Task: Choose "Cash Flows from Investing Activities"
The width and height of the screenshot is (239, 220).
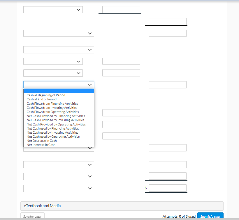Action: pos(52,108)
